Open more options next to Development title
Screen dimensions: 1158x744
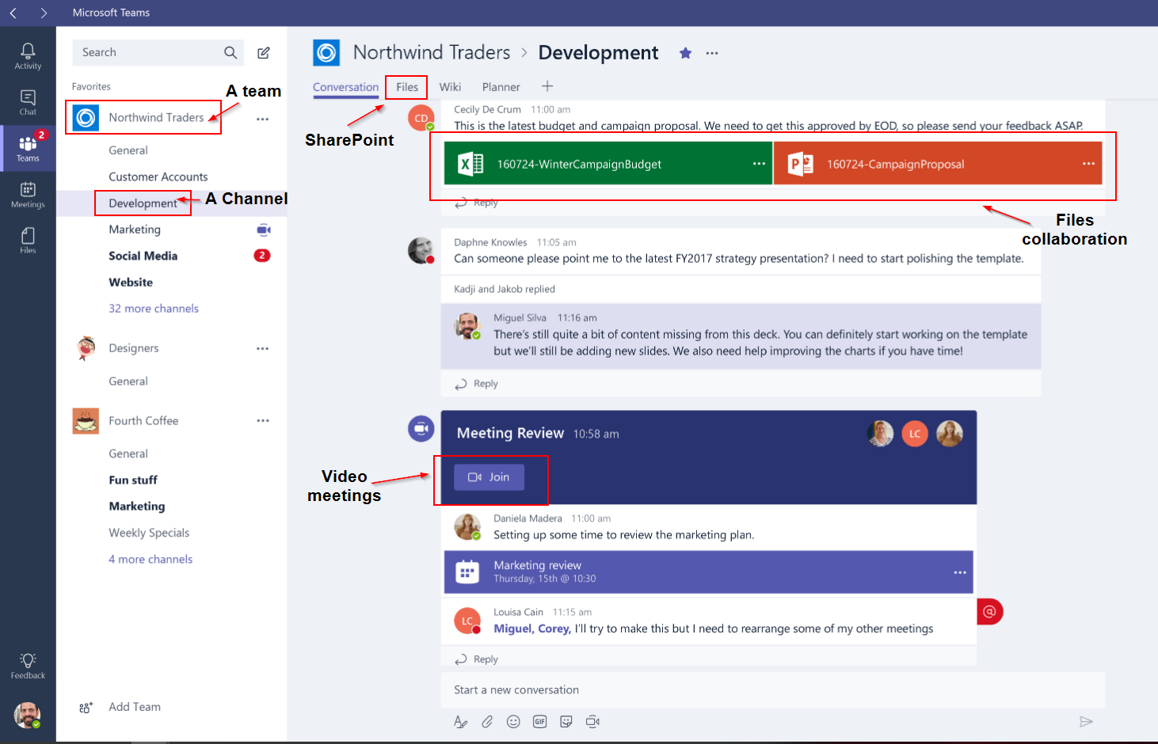tap(712, 53)
